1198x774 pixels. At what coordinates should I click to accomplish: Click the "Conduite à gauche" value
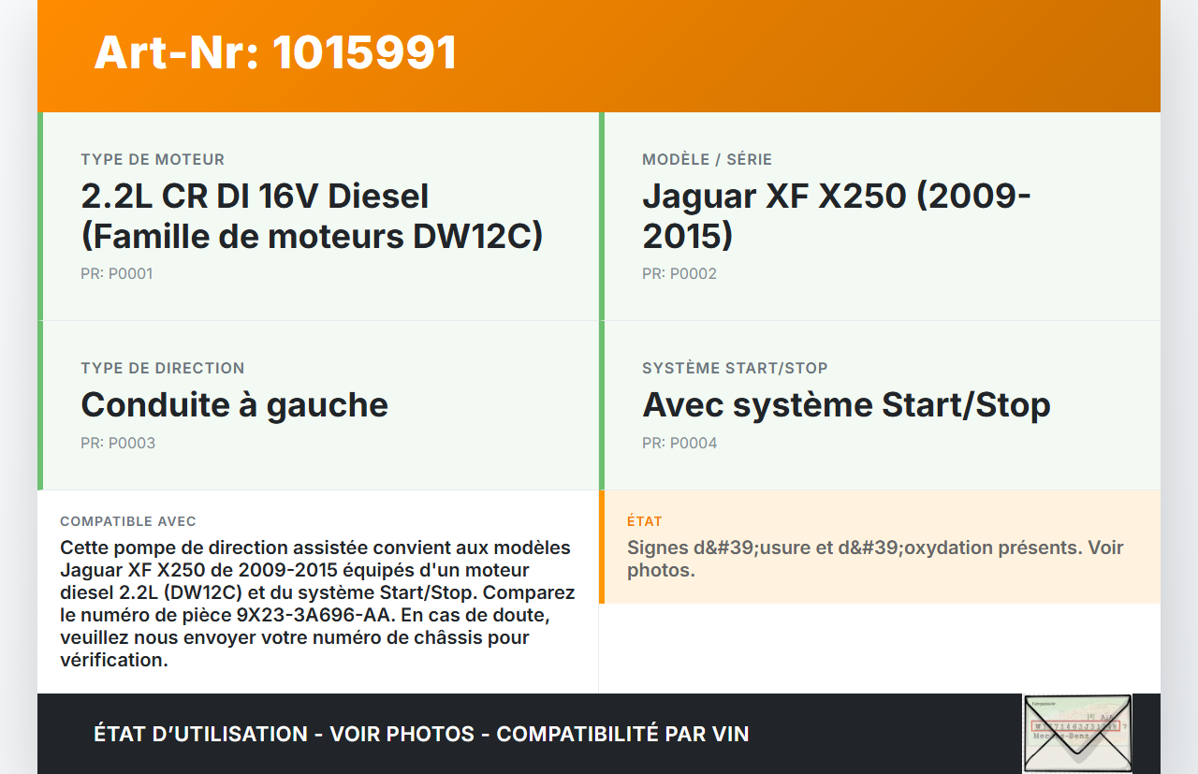click(x=234, y=404)
